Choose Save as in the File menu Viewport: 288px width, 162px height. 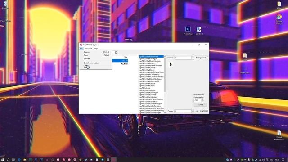(x=96, y=58)
